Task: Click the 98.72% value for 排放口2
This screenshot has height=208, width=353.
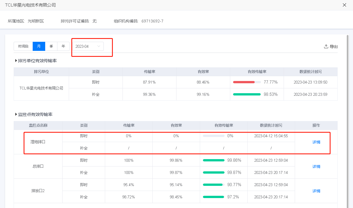Action: pyautogui.click(x=129, y=197)
